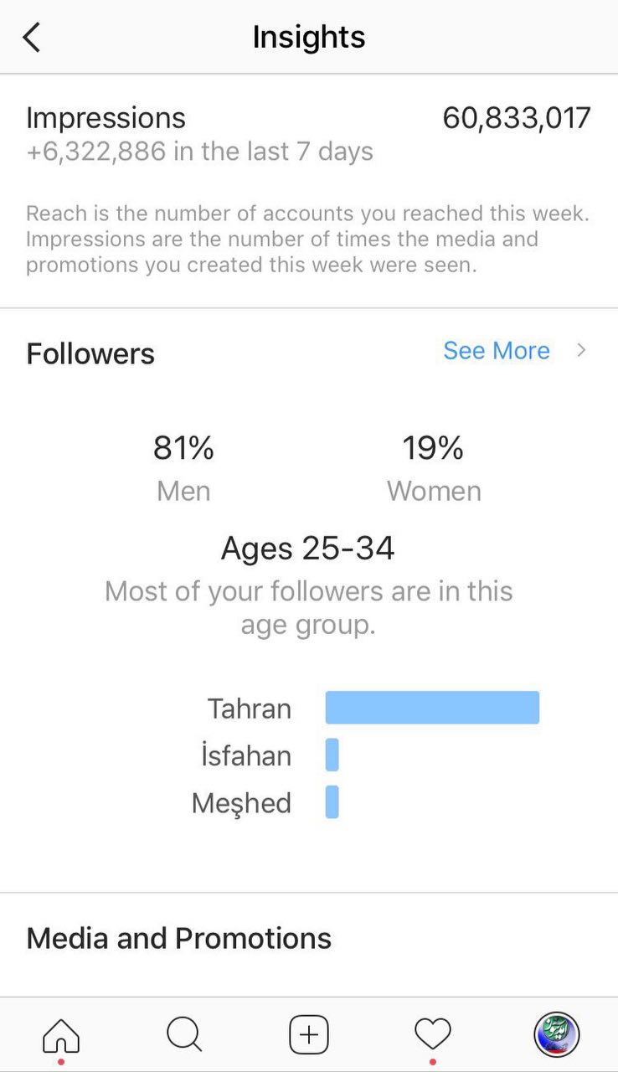Open the Home feed icon
Viewport: 618px width, 1072px height.
[x=61, y=1036]
